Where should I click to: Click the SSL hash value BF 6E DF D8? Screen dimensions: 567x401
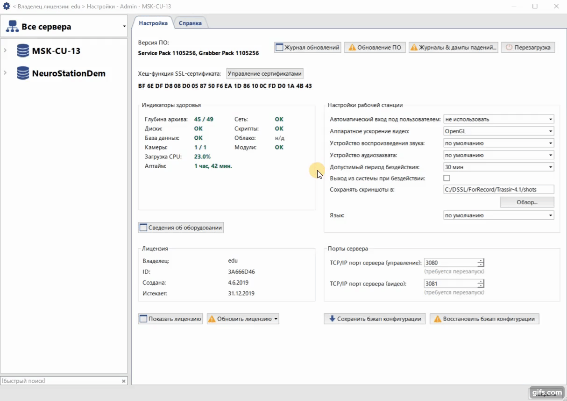tap(225, 86)
